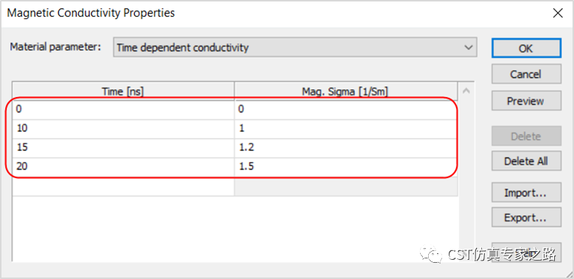This screenshot has width=574, height=279.
Task: Close the Magnetic Conductivity Properties dialog
Action: (558, 13)
